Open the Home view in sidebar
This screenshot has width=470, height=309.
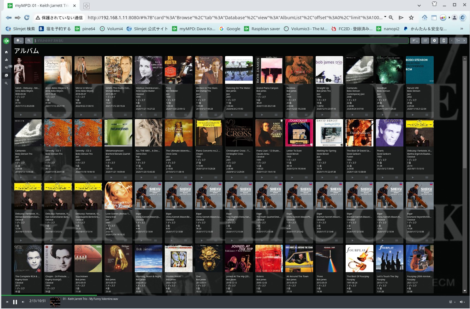[x=6, y=52]
